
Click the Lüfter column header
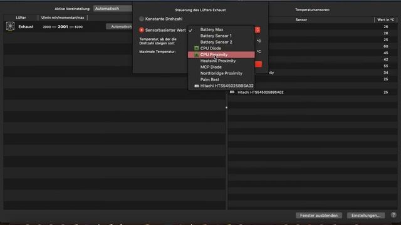click(21, 17)
